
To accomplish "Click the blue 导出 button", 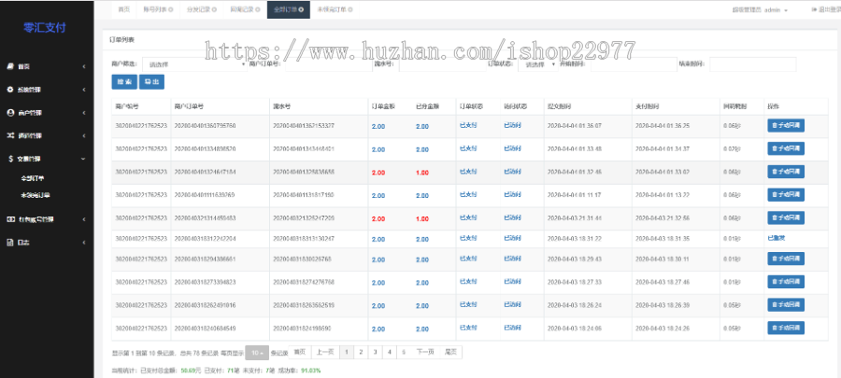I will [x=151, y=82].
